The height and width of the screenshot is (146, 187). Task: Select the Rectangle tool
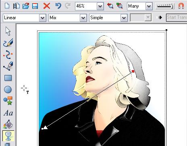click(8, 78)
